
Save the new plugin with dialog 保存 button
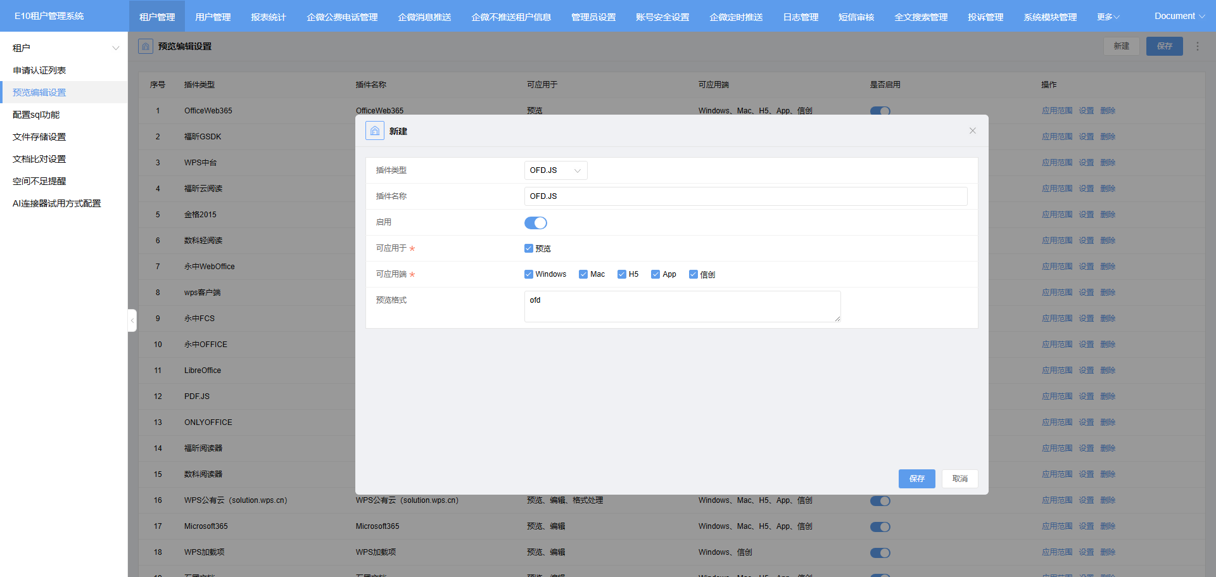(x=916, y=479)
